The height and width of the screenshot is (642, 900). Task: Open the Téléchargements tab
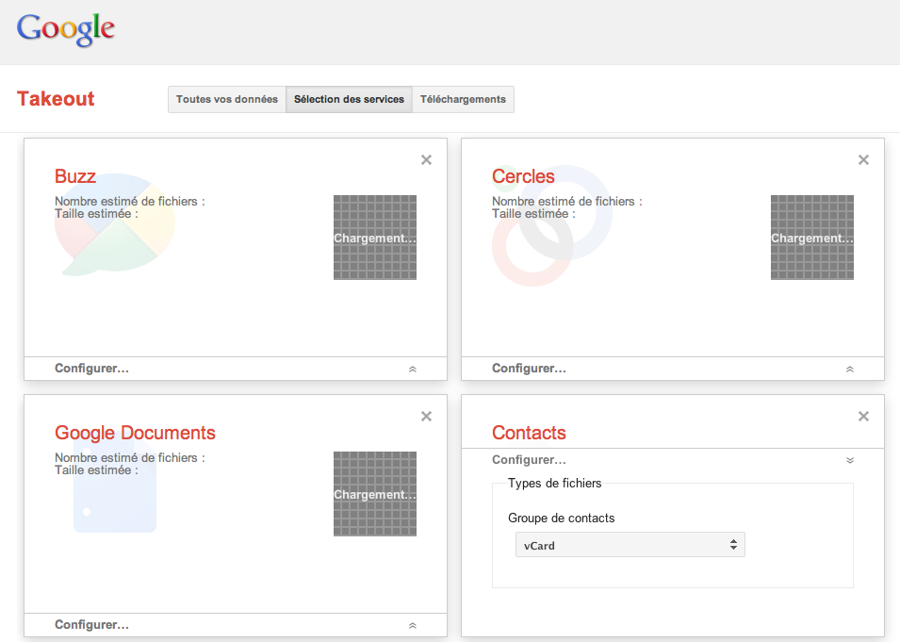[x=463, y=99]
